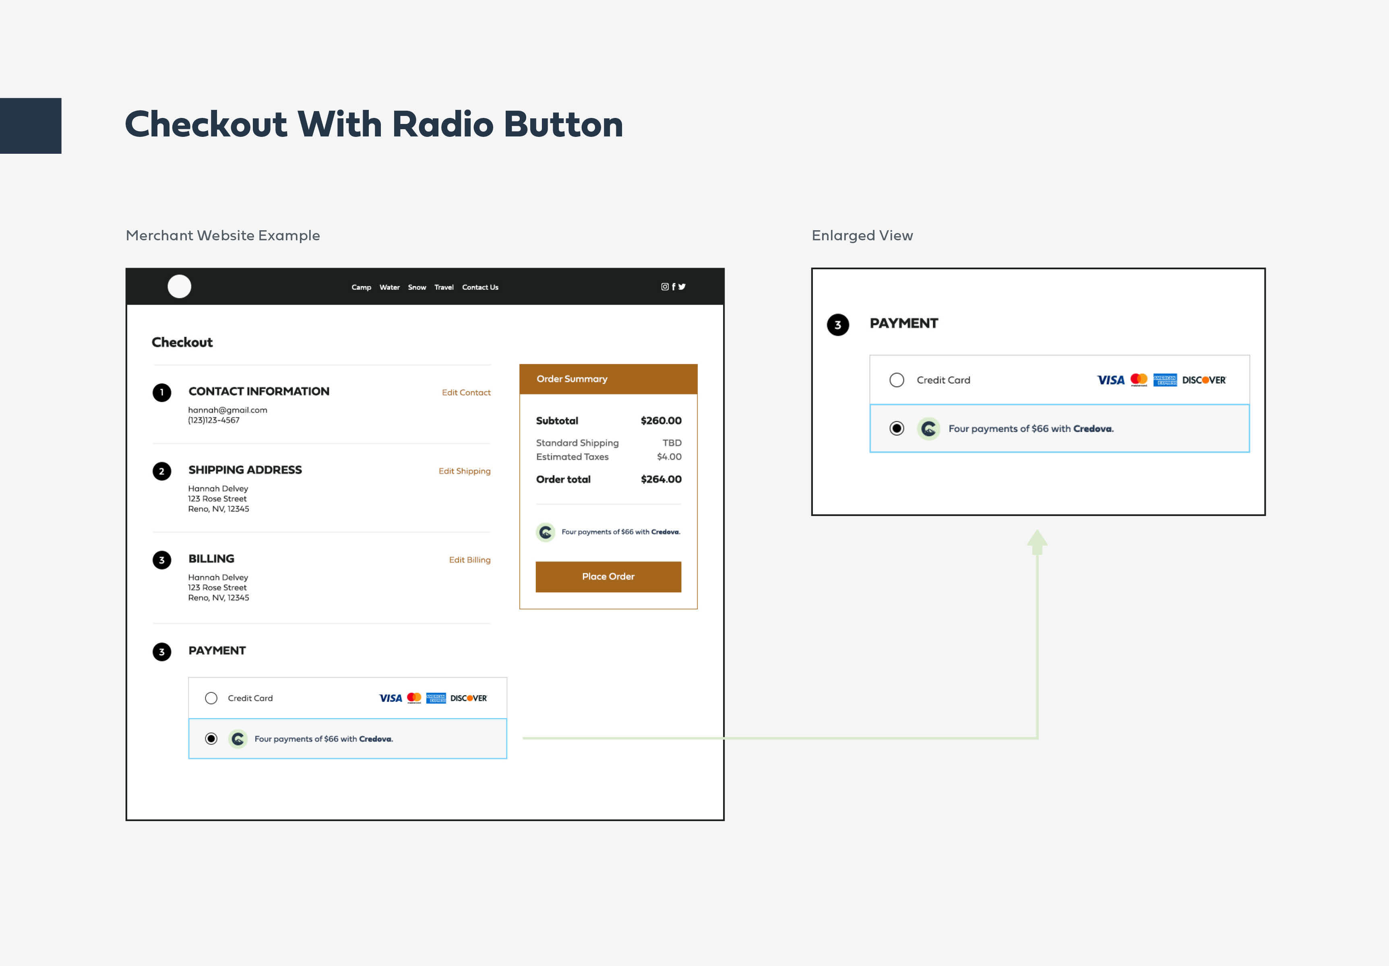
Task: Click 'Four payments of $66' in Order Summary
Action: coord(597,532)
